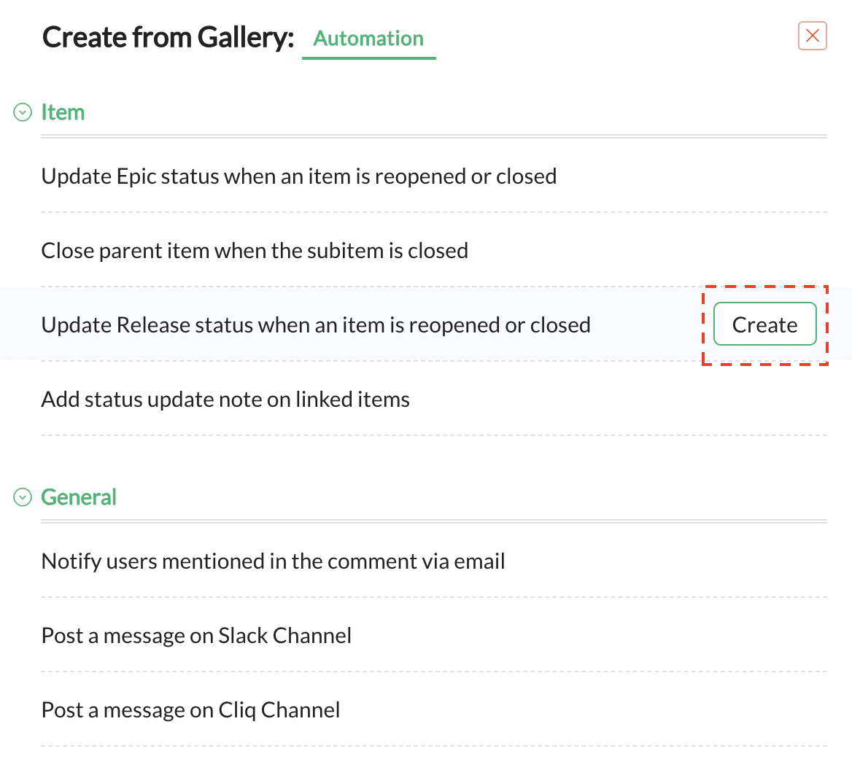Click empty space between Item and General sections
The image size is (852, 767).
(x=433, y=459)
